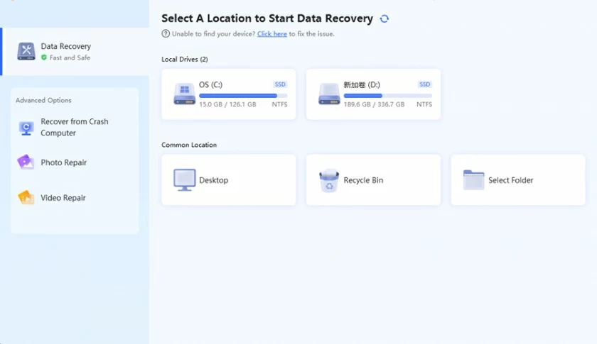
Task: Click the OS (C:) usage progress bar
Action: click(x=243, y=96)
